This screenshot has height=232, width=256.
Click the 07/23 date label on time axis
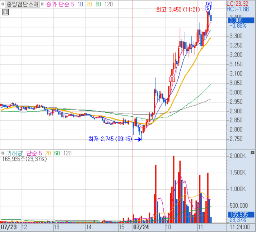pos(9,227)
